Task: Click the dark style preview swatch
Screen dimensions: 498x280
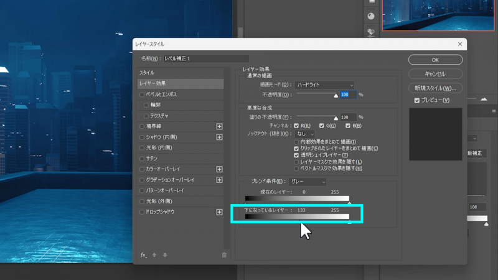Action: pyautogui.click(x=435, y=134)
